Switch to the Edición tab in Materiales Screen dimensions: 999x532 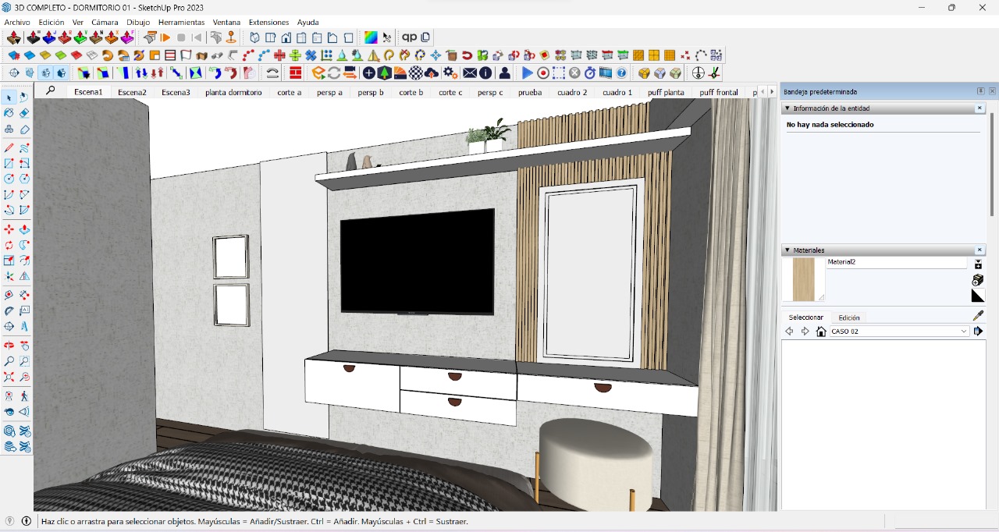tap(848, 317)
